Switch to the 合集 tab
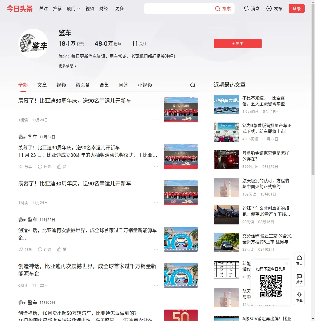 point(104,85)
